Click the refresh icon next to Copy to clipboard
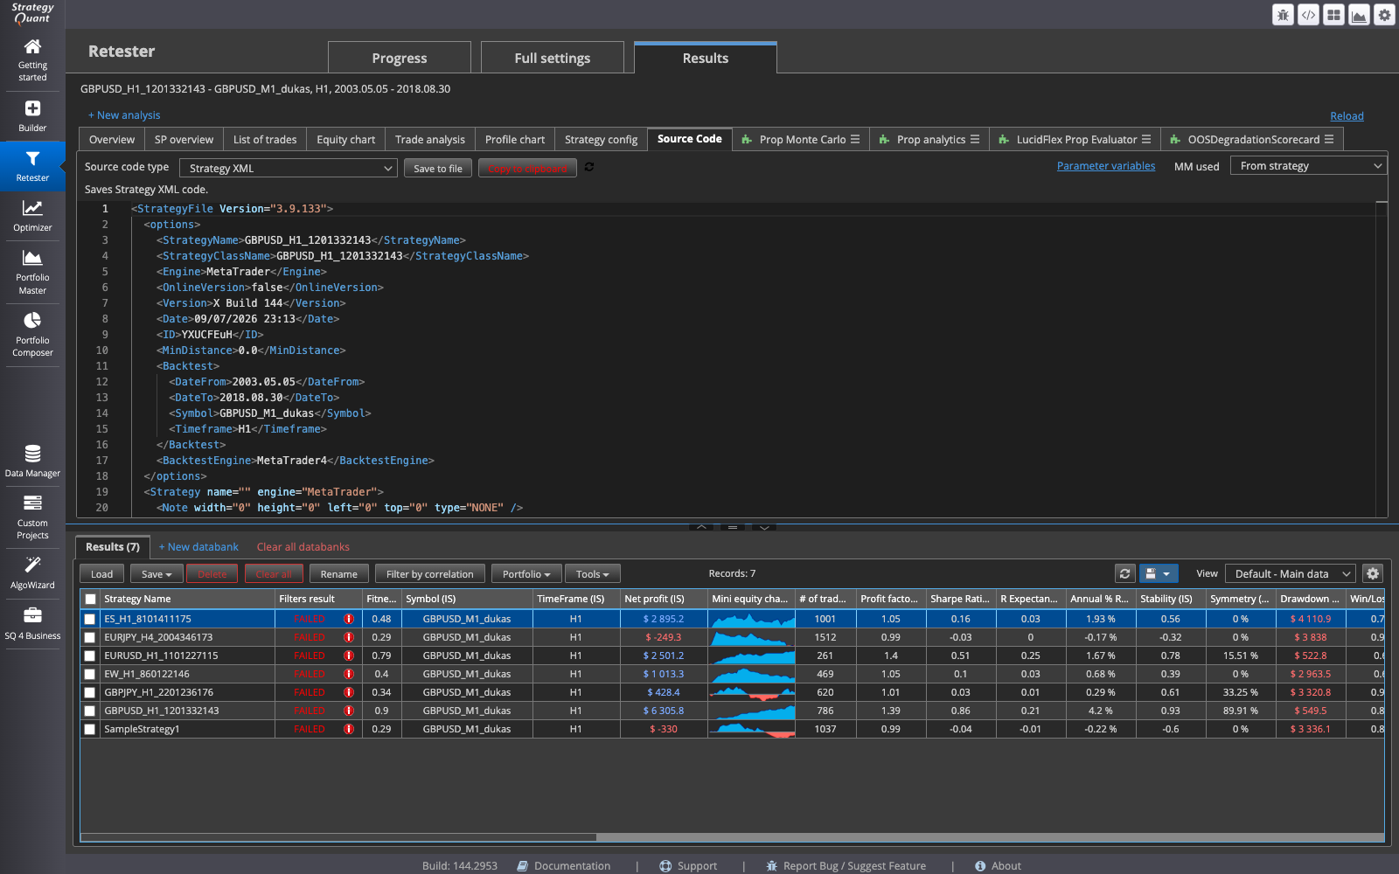 click(x=589, y=167)
